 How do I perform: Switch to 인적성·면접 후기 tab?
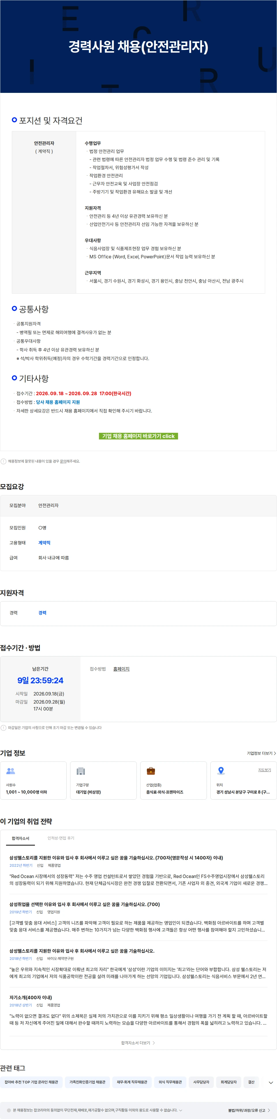point(61,838)
